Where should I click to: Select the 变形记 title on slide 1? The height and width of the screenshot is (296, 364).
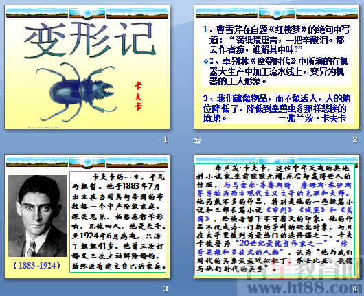90,40
